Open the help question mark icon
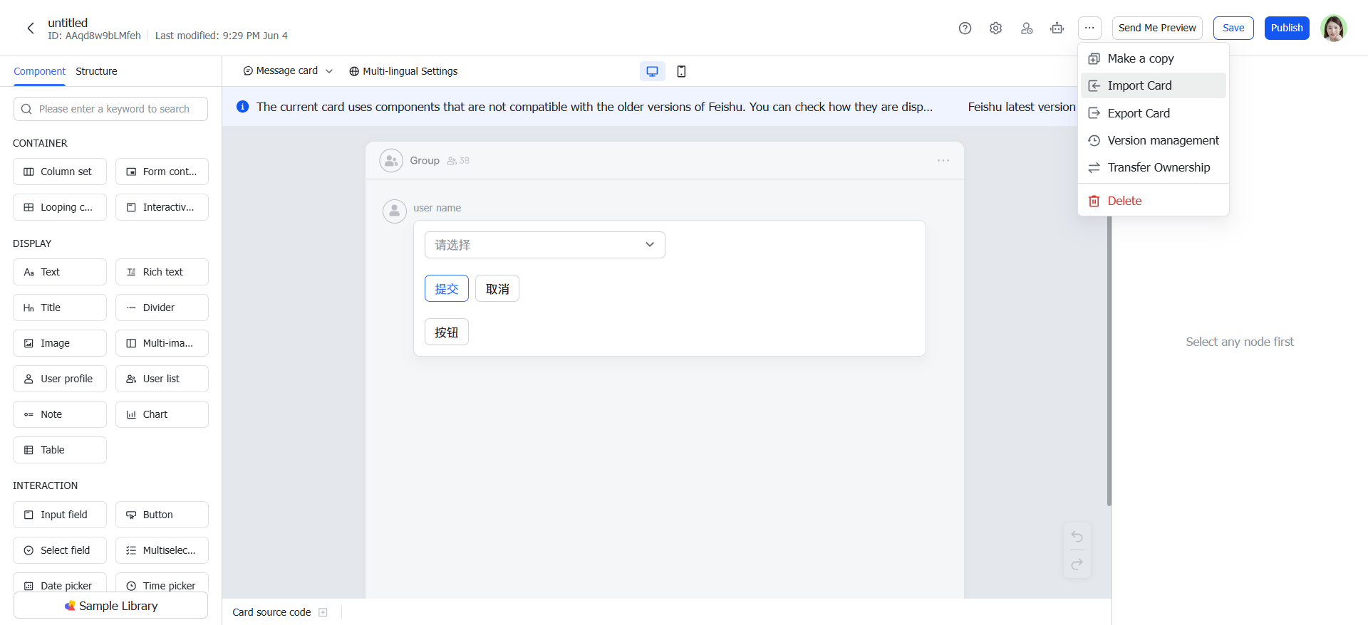 (x=965, y=28)
